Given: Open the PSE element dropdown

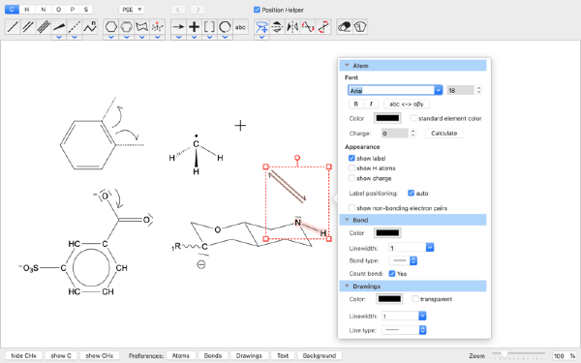Looking at the screenshot, I should click(x=132, y=10).
